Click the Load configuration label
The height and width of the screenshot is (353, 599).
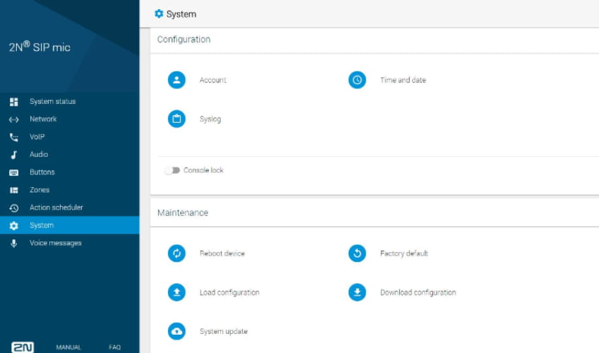[229, 292]
